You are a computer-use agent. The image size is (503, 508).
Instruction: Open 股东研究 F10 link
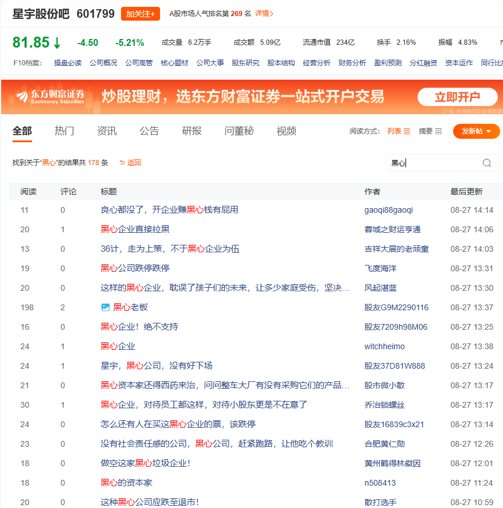click(x=245, y=63)
